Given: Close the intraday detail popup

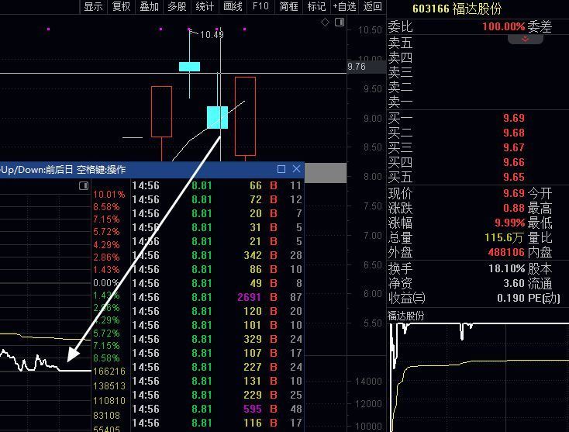Looking at the screenshot, I should [296, 169].
